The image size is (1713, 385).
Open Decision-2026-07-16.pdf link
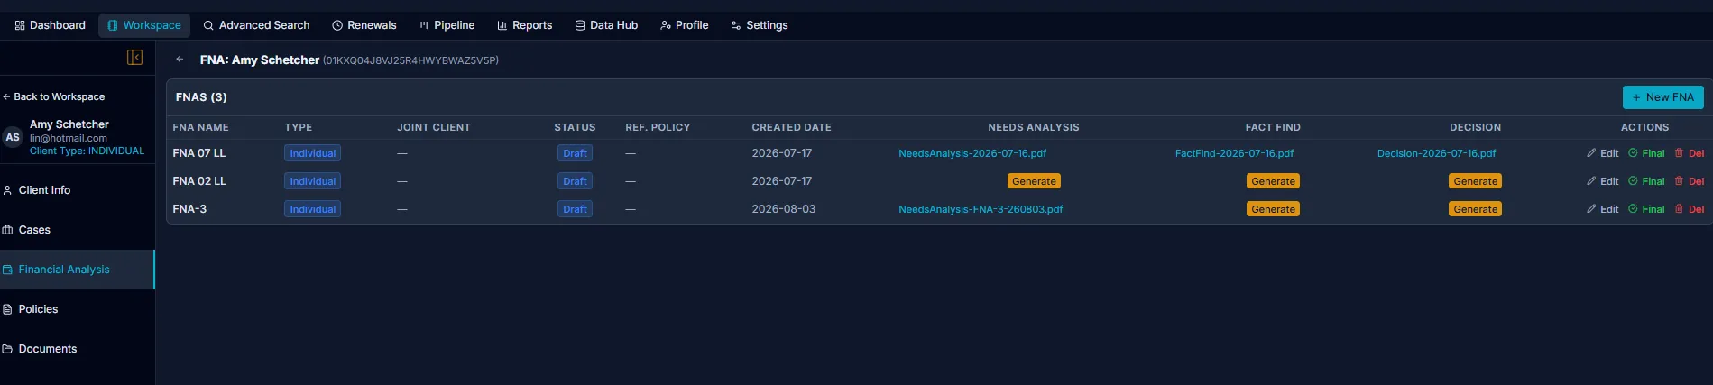click(x=1436, y=153)
